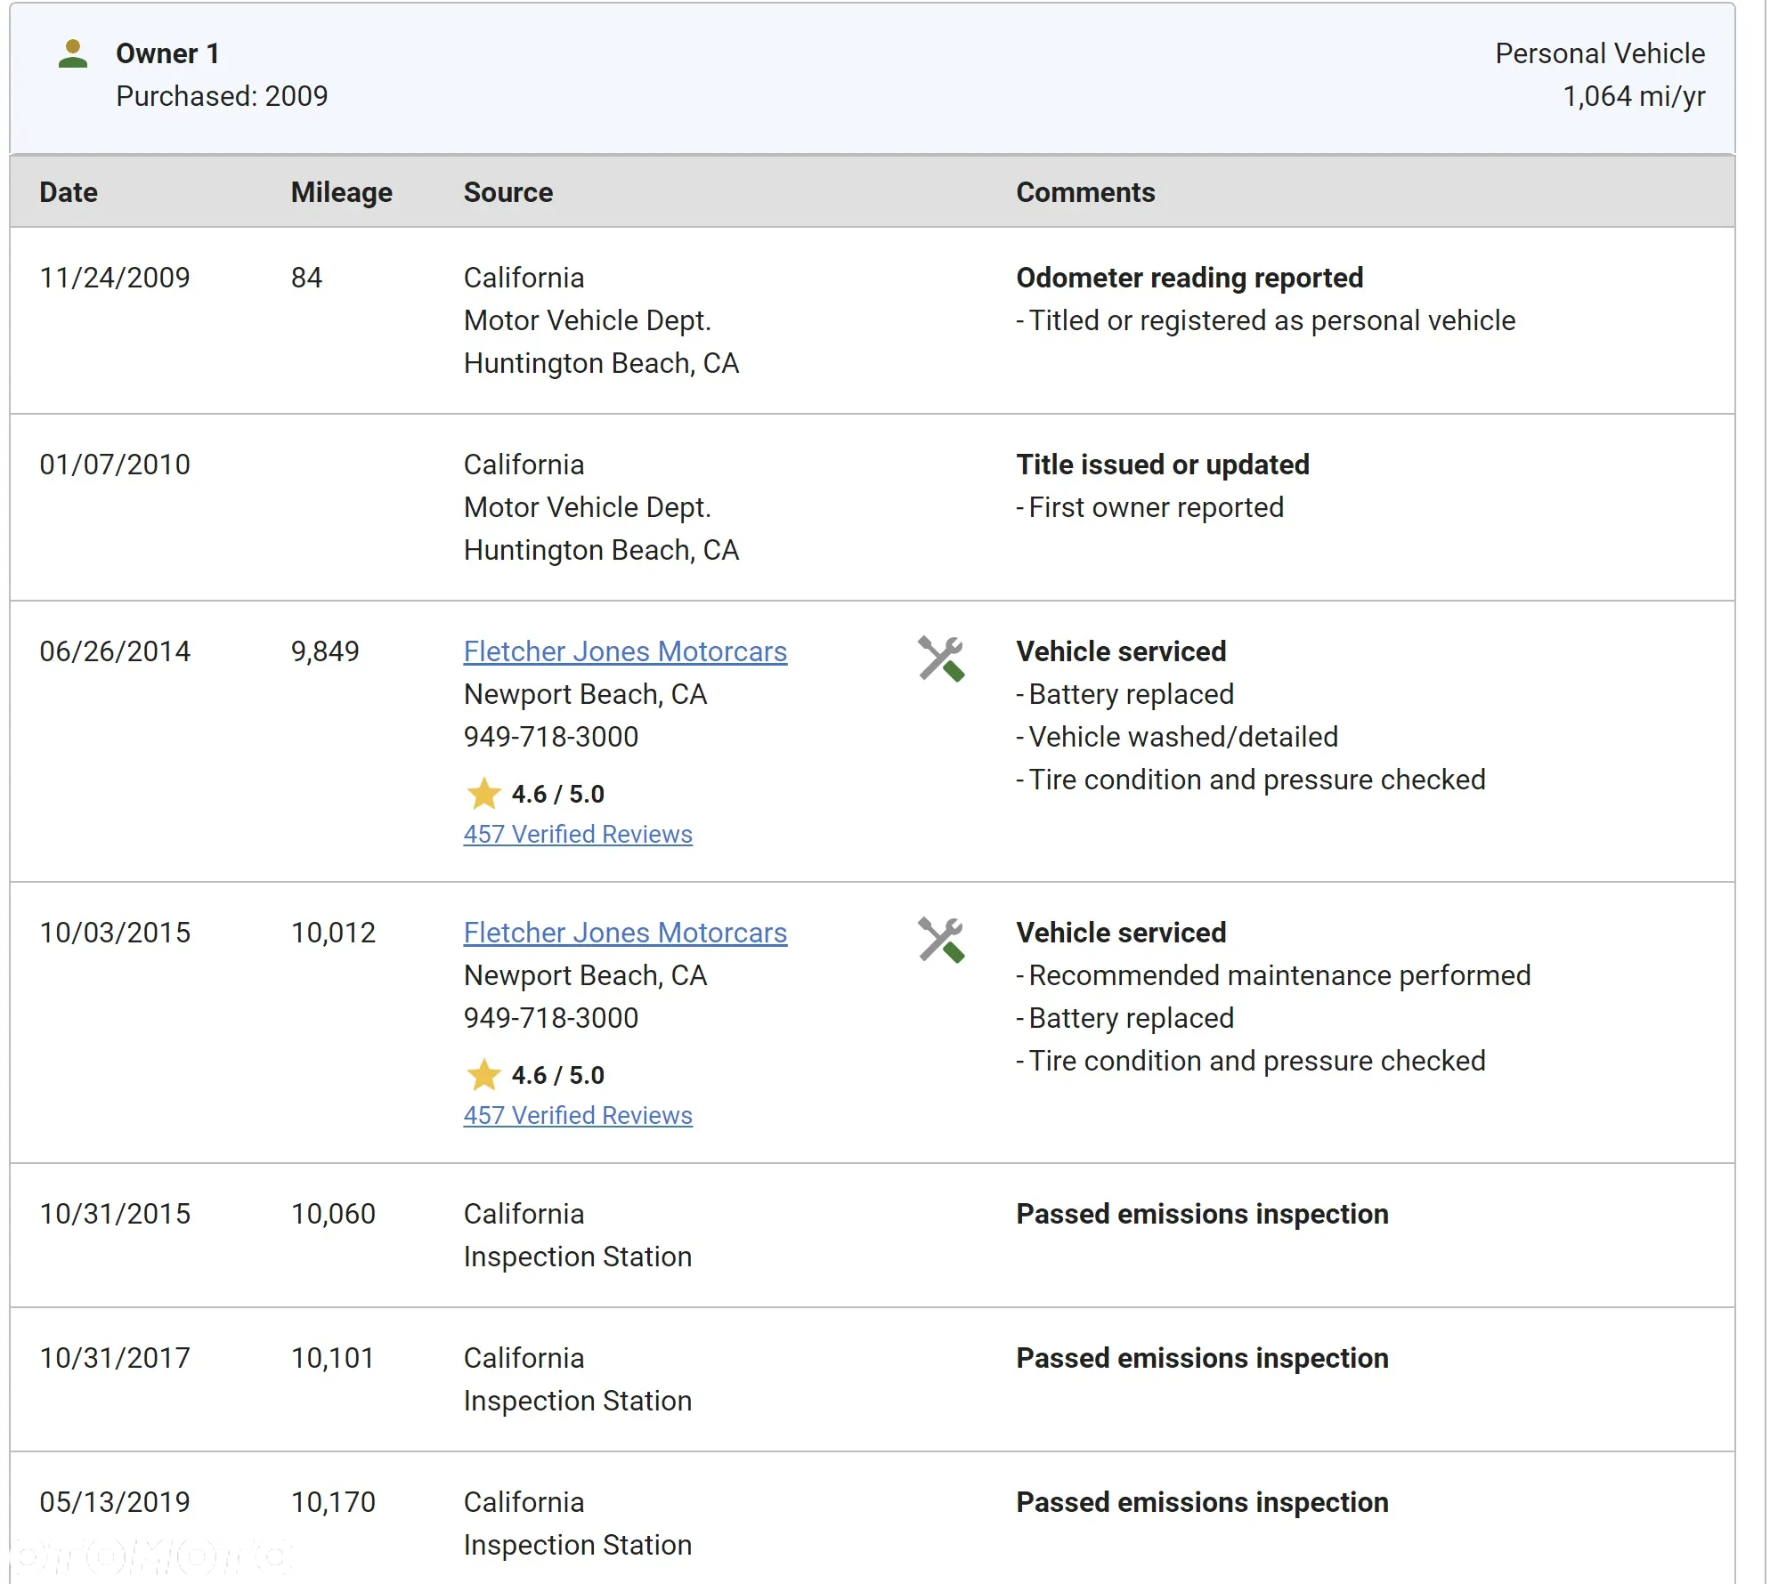
Task: Click Vehicle serviced heading for 10/03/2015
Action: [1121, 933]
